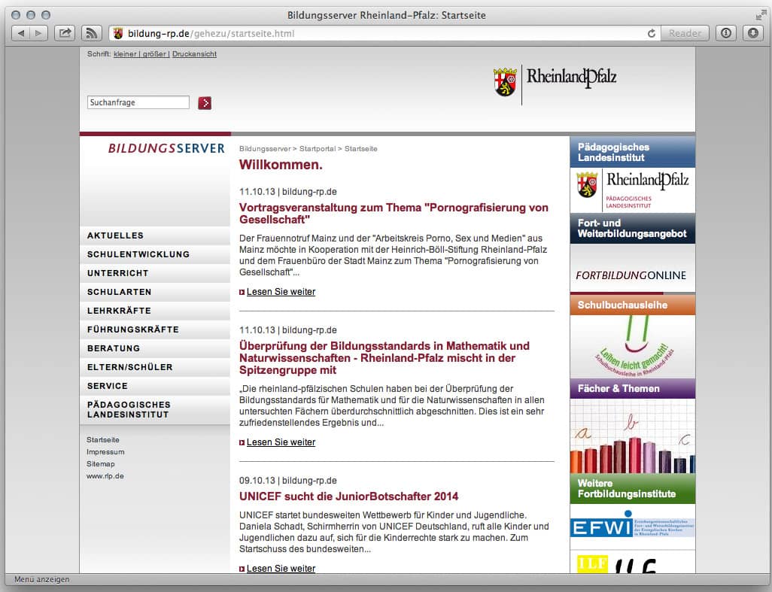Open the Downloads icon in Safari toolbar
The width and height of the screenshot is (772, 592).
point(752,33)
